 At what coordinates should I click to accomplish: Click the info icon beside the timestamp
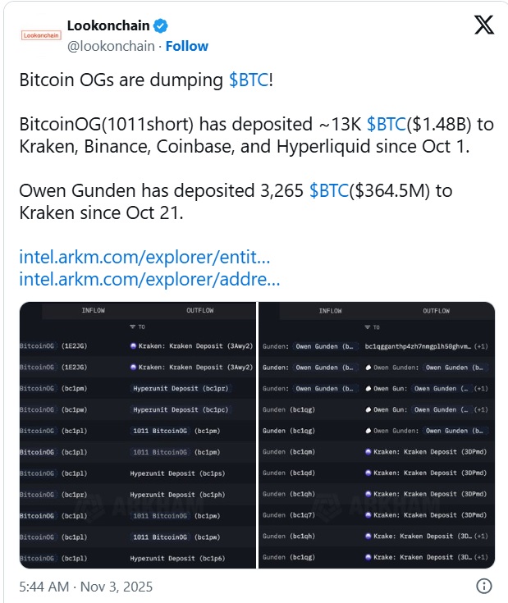(x=484, y=587)
